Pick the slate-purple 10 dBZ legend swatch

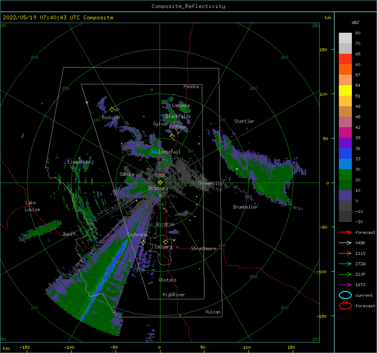pos(345,196)
